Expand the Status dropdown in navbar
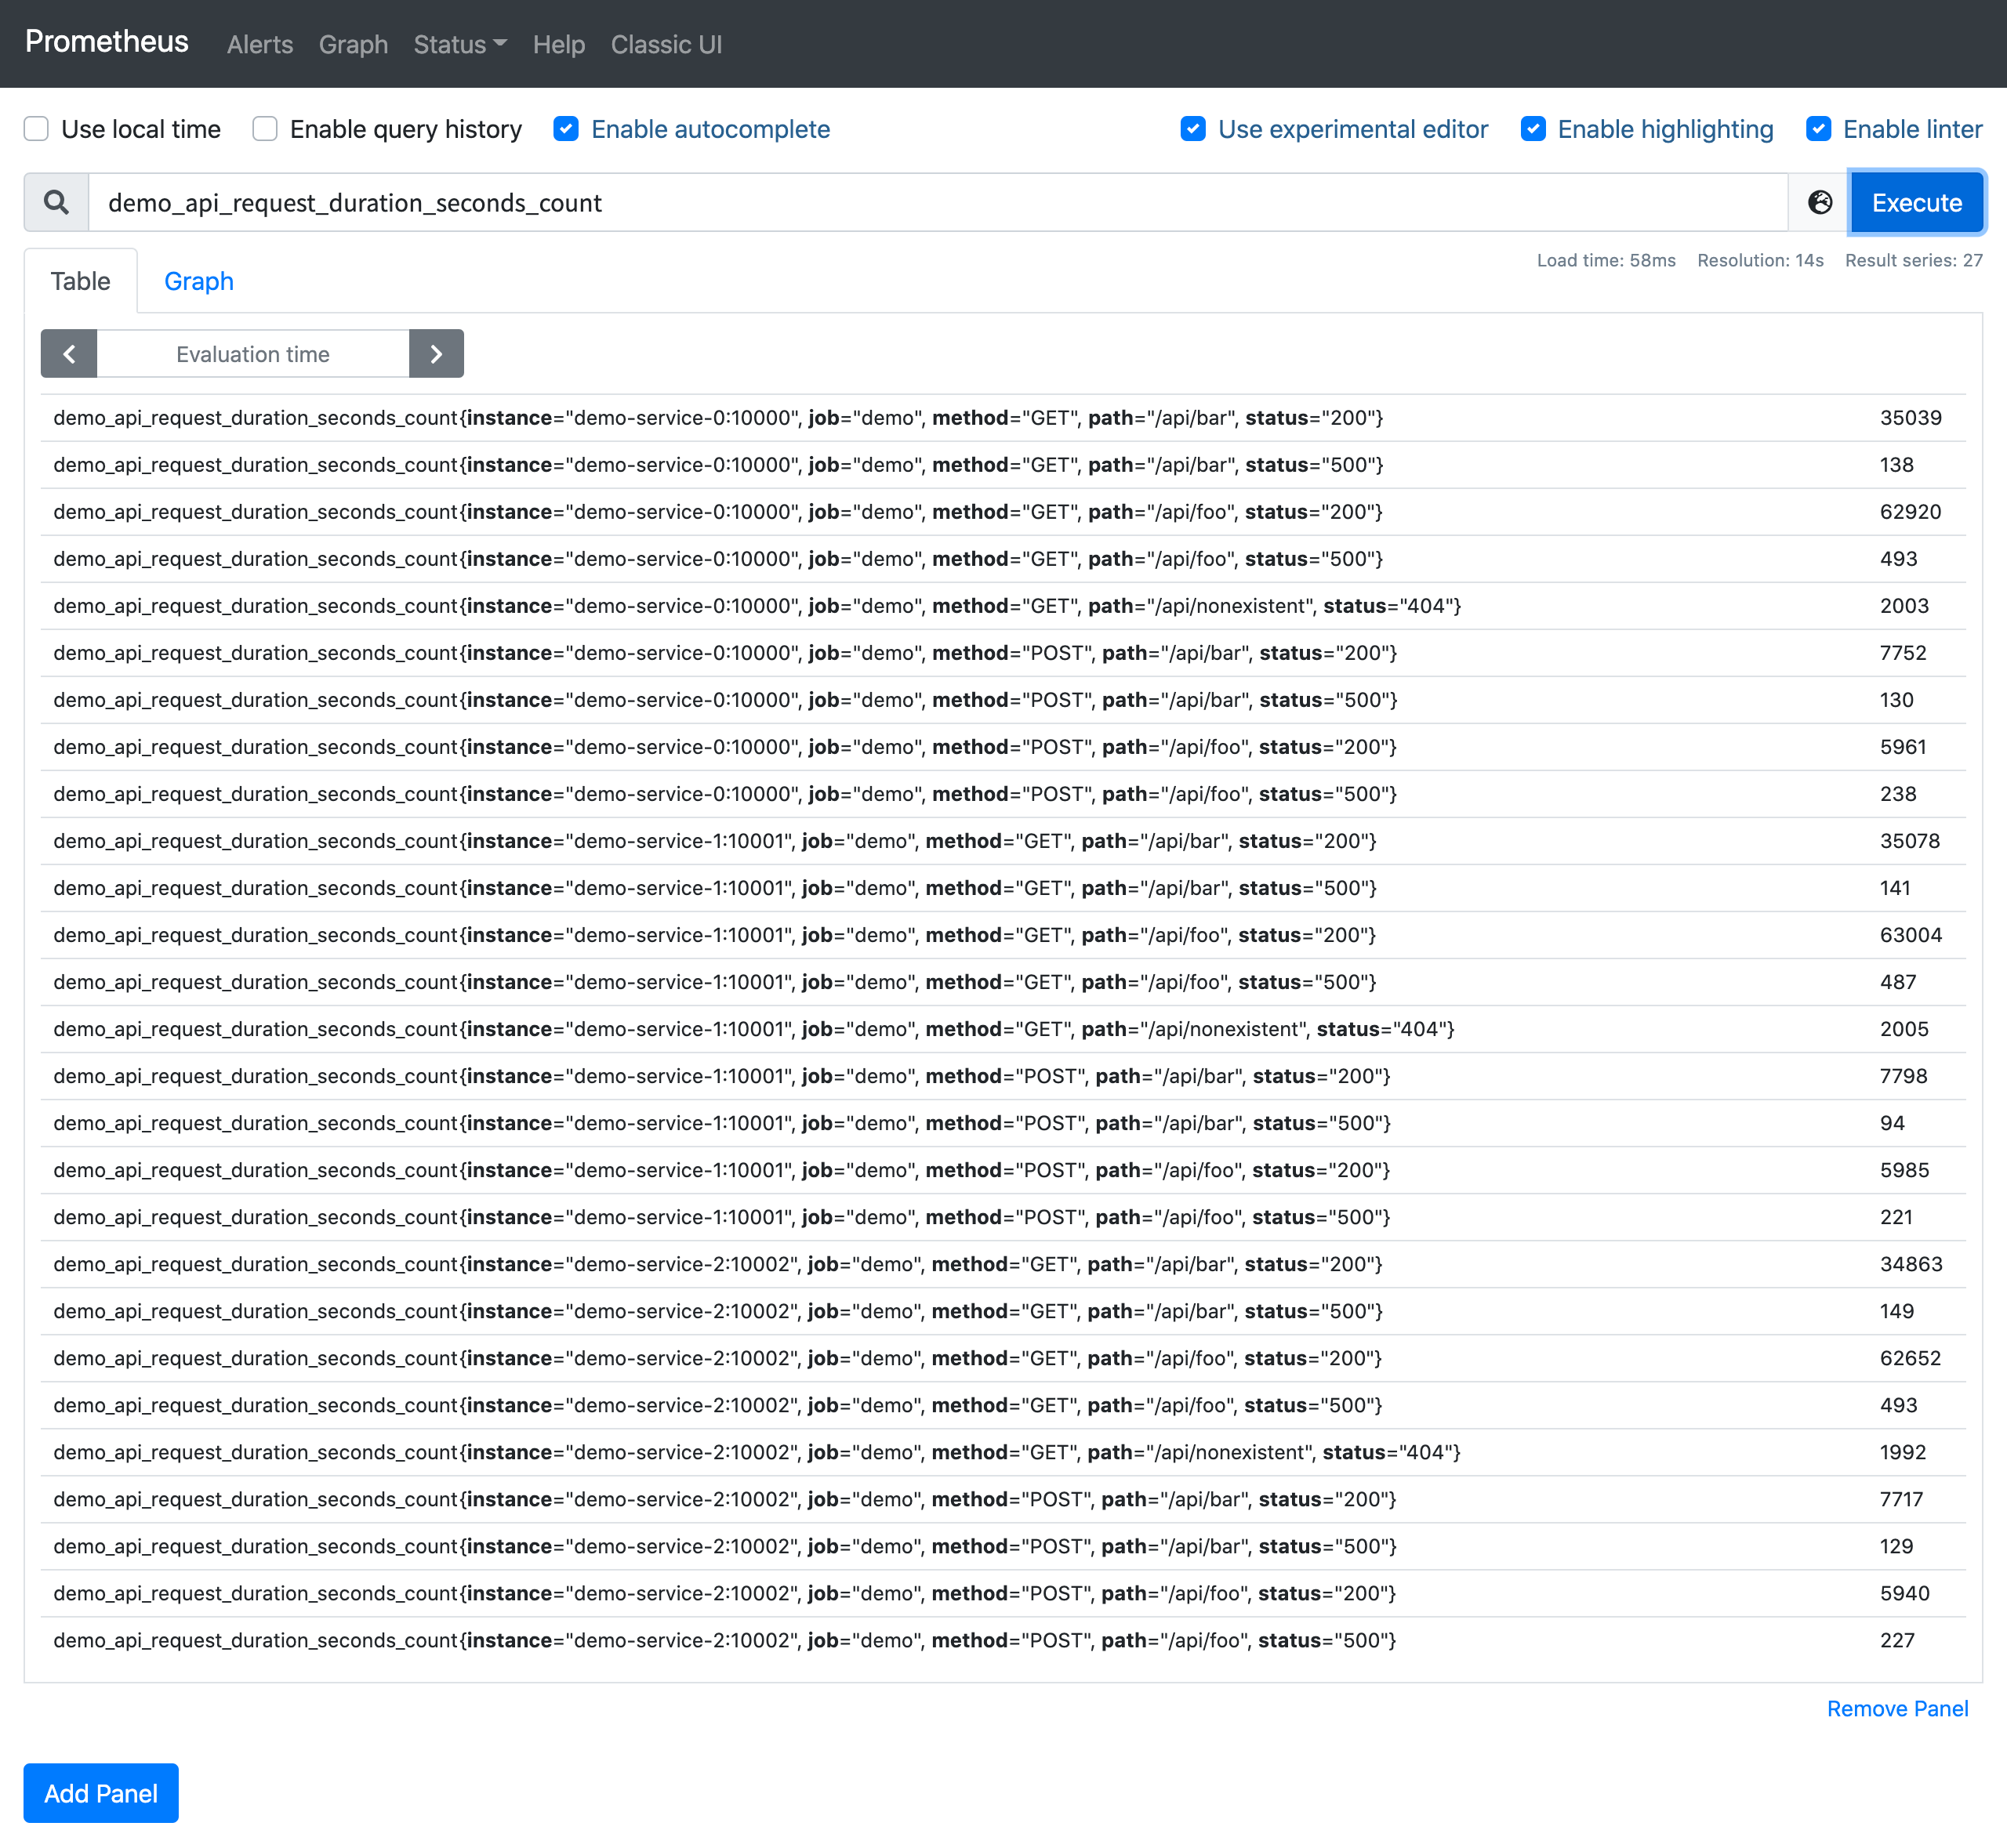 460,45
